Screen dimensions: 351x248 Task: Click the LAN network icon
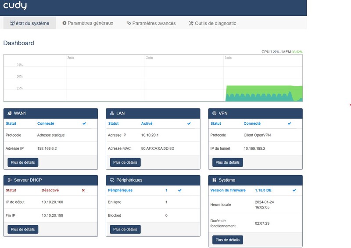(x=112, y=113)
